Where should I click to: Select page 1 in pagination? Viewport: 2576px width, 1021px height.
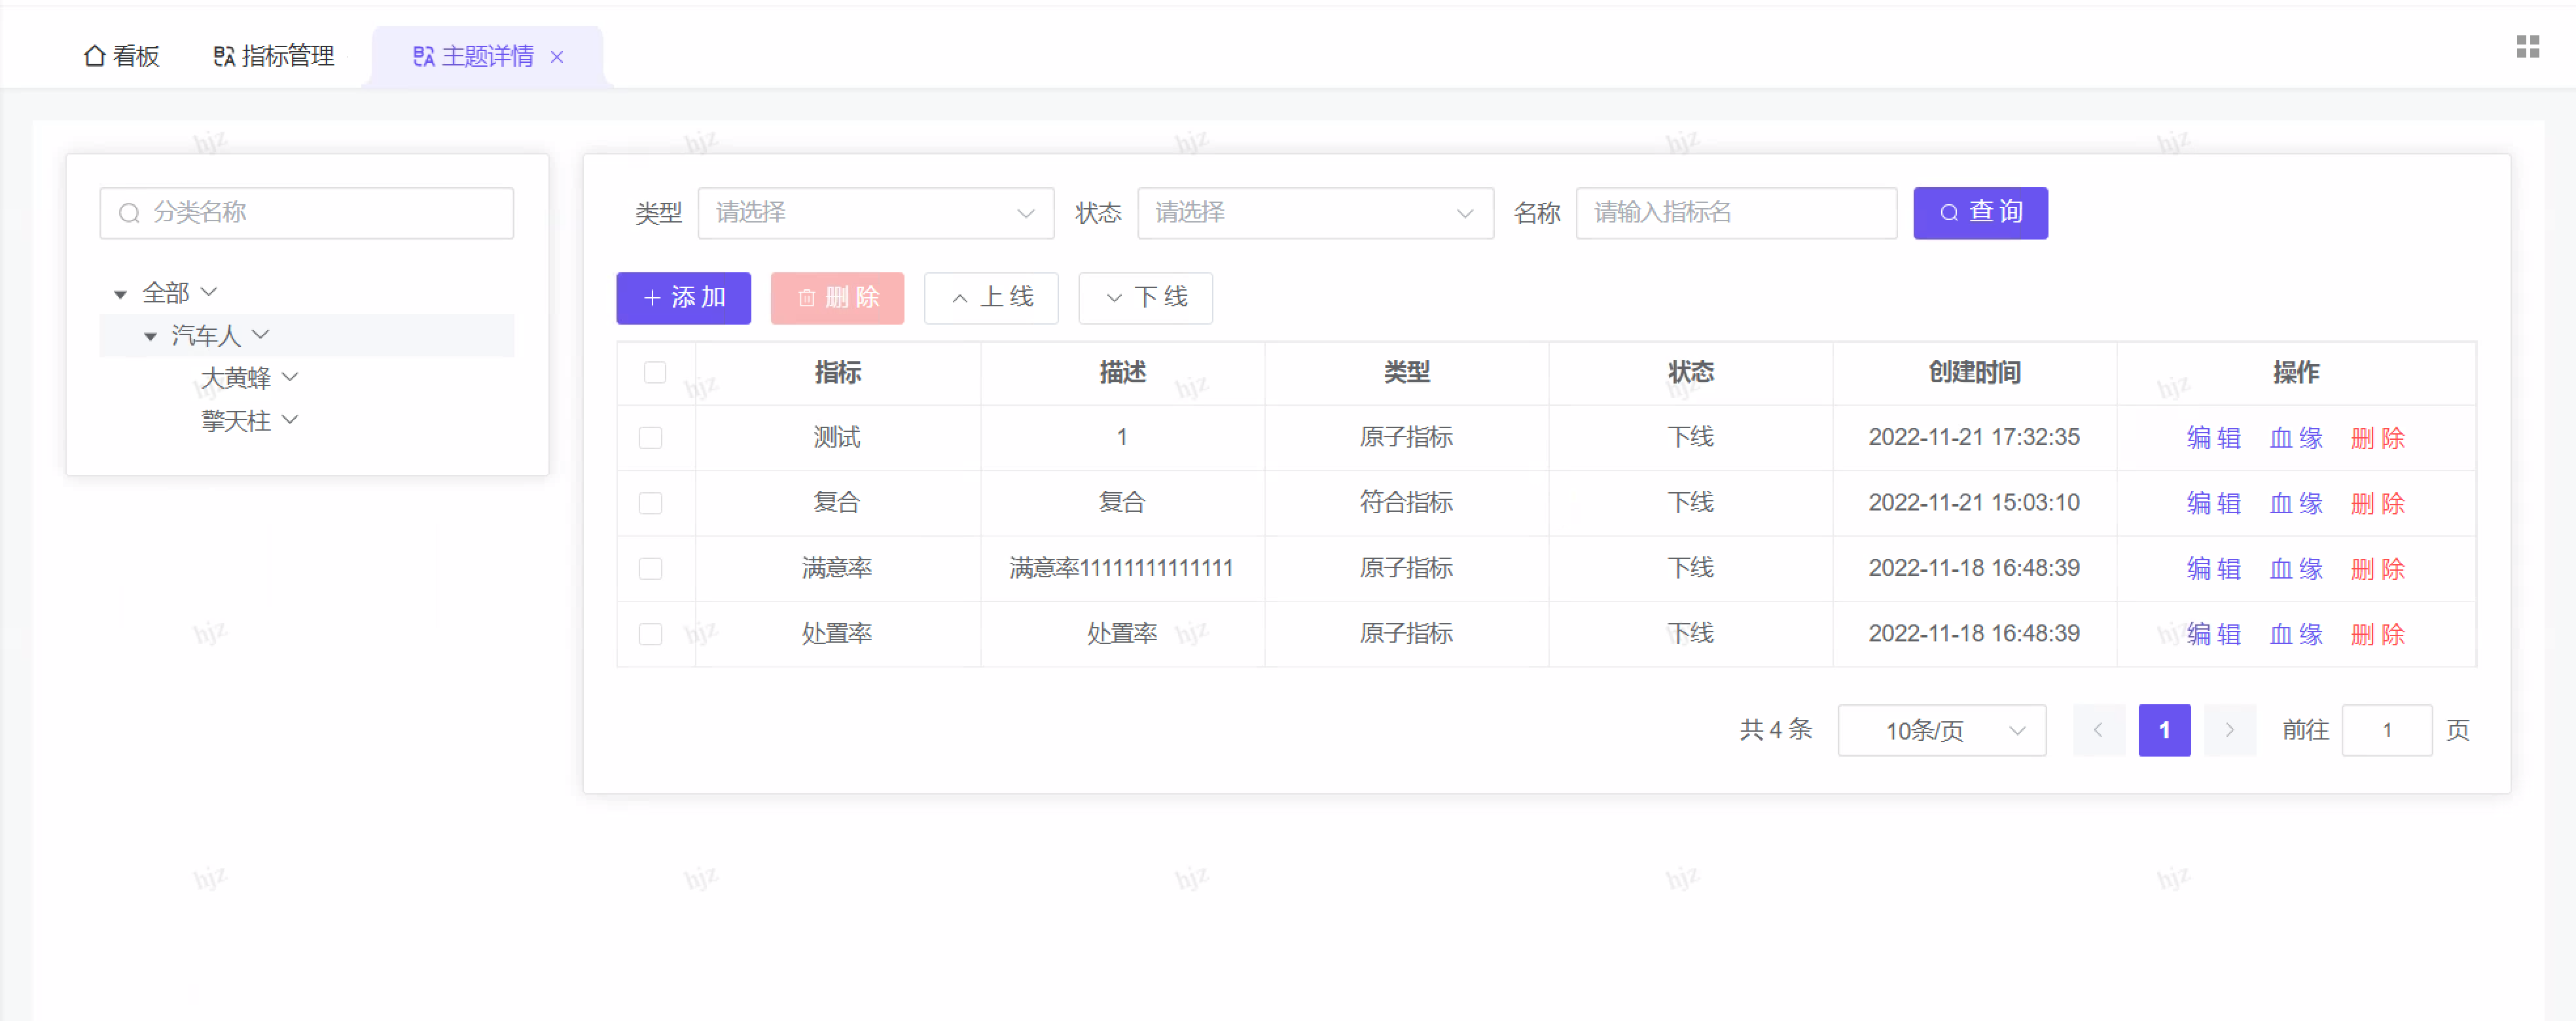point(2164,731)
